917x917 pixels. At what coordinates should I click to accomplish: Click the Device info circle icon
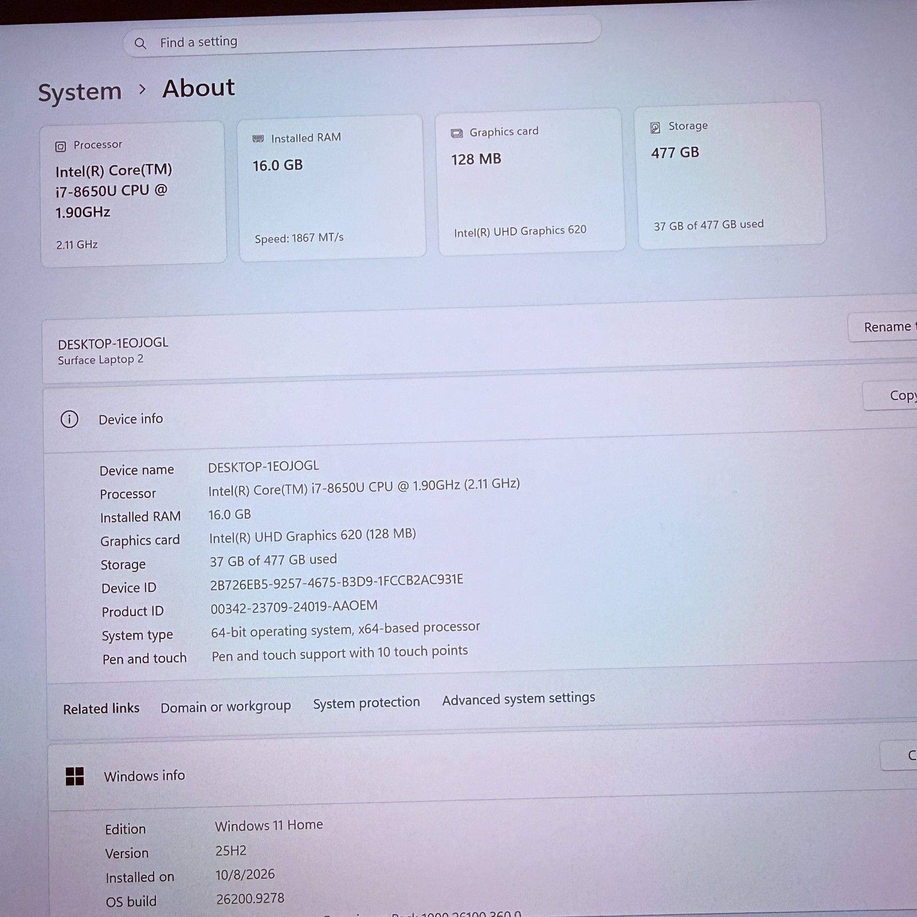coord(69,420)
